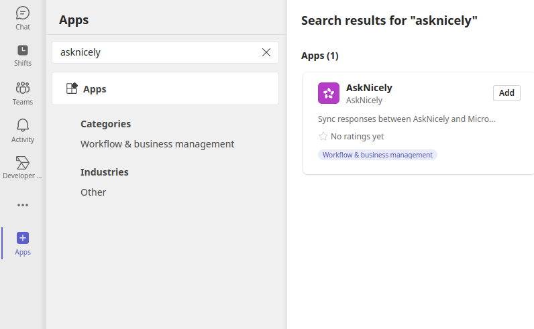Show more apps via ellipsis icon

[x=23, y=205]
